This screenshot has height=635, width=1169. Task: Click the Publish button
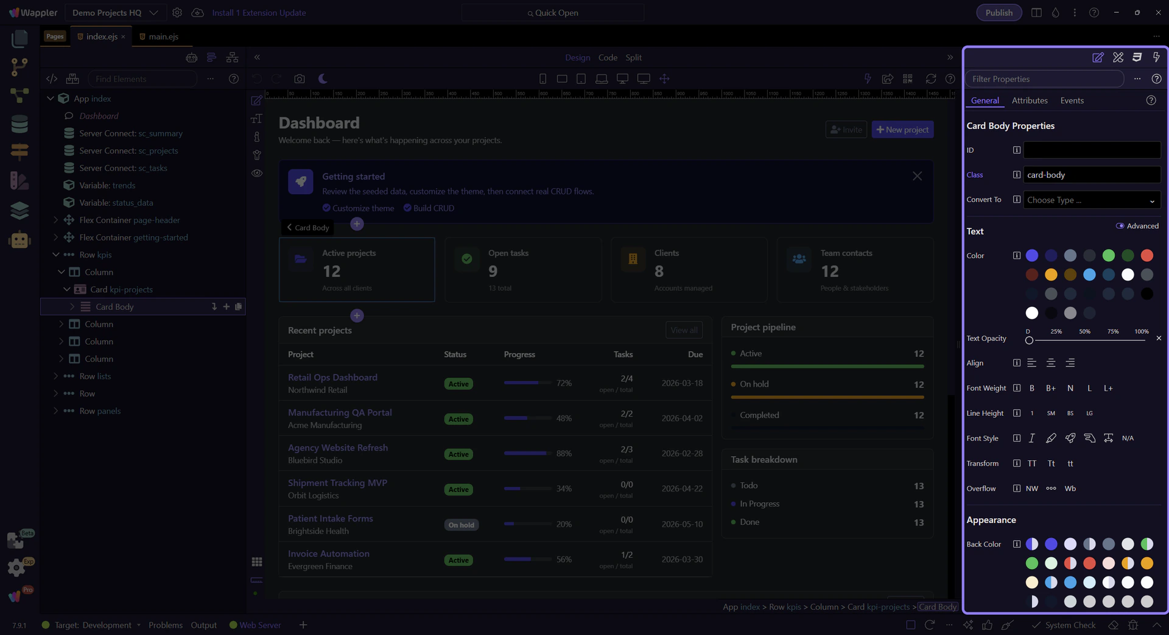pyautogui.click(x=999, y=13)
